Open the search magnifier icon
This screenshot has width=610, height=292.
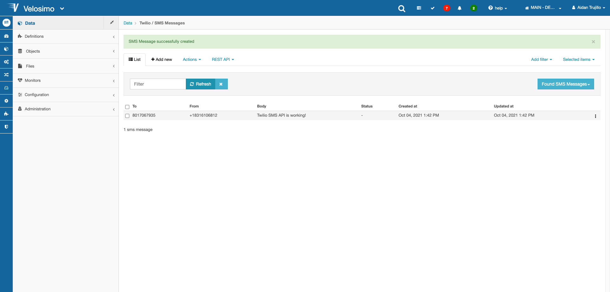tap(402, 9)
